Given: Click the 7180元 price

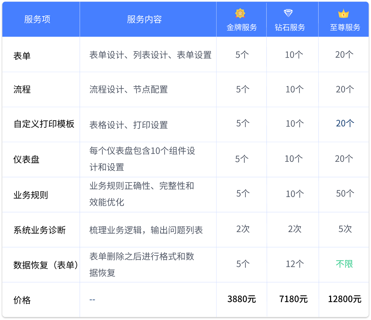Looking at the screenshot, I should (x=293, y=299).
